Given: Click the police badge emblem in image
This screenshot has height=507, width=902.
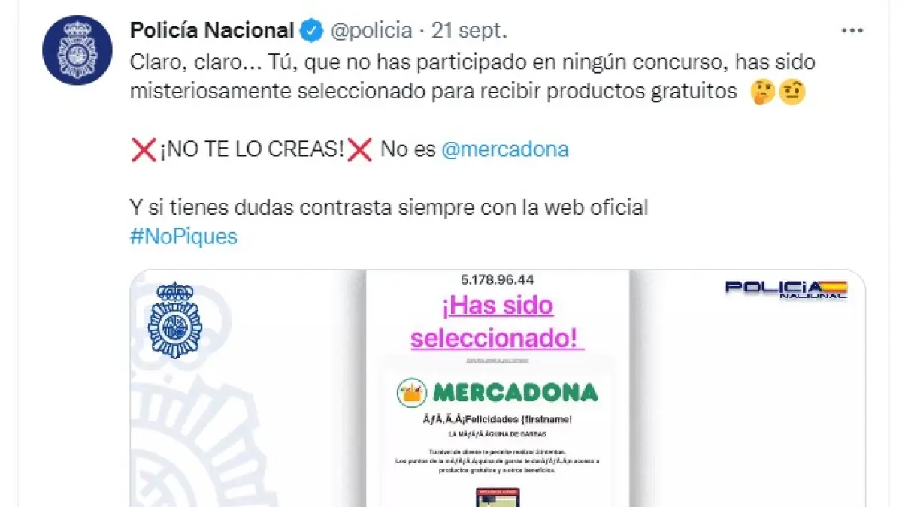Looking at the screenshot, I should (x=175, y=320).
